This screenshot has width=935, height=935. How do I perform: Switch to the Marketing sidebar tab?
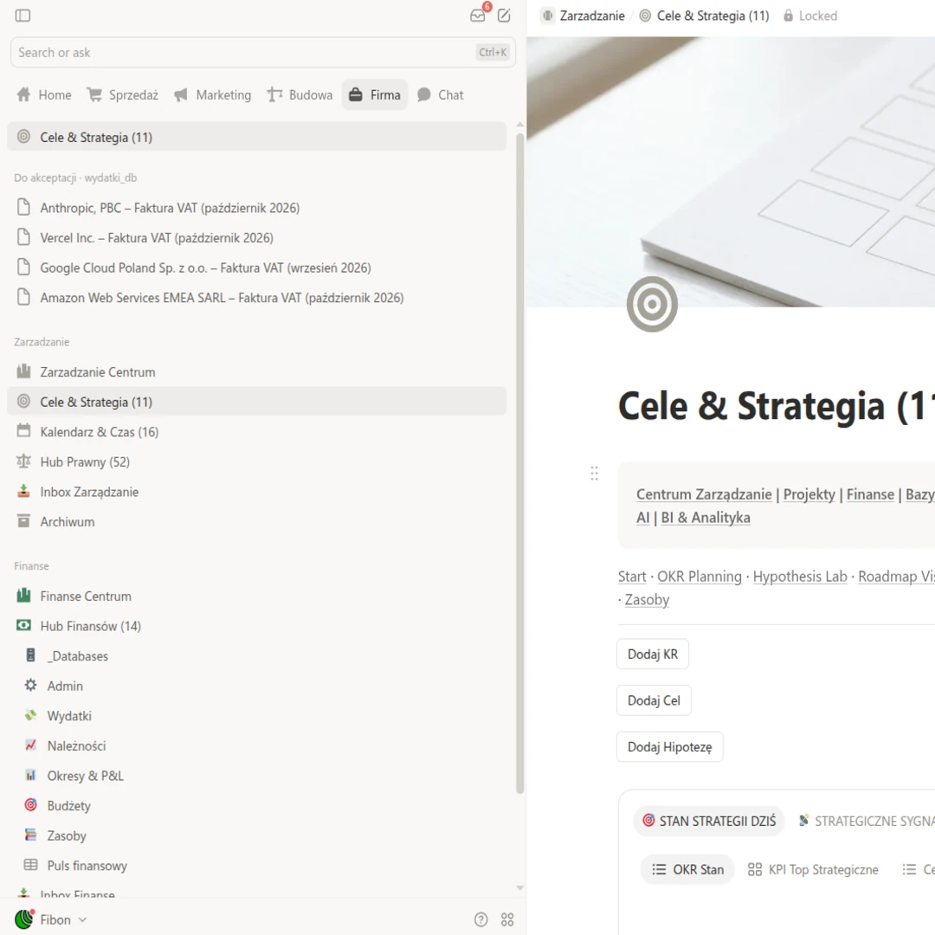pyautogui.click(x=213, y=95)
